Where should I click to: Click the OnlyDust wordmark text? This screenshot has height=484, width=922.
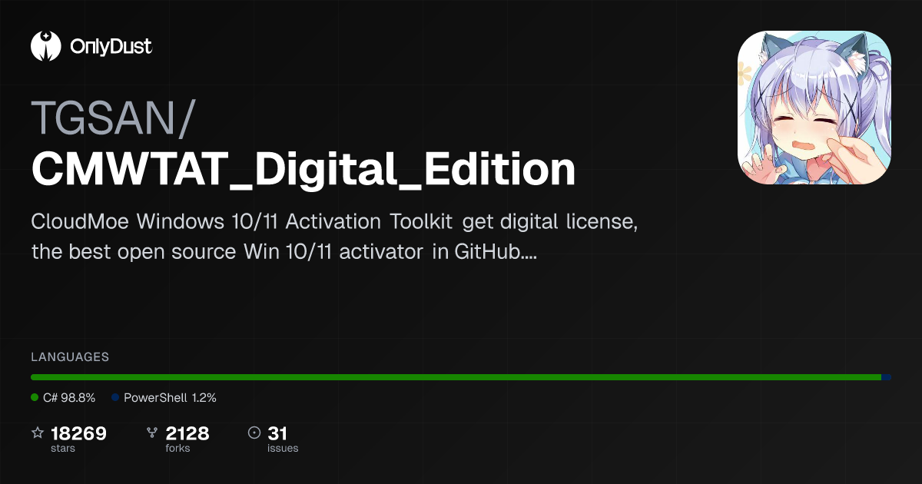111,47
